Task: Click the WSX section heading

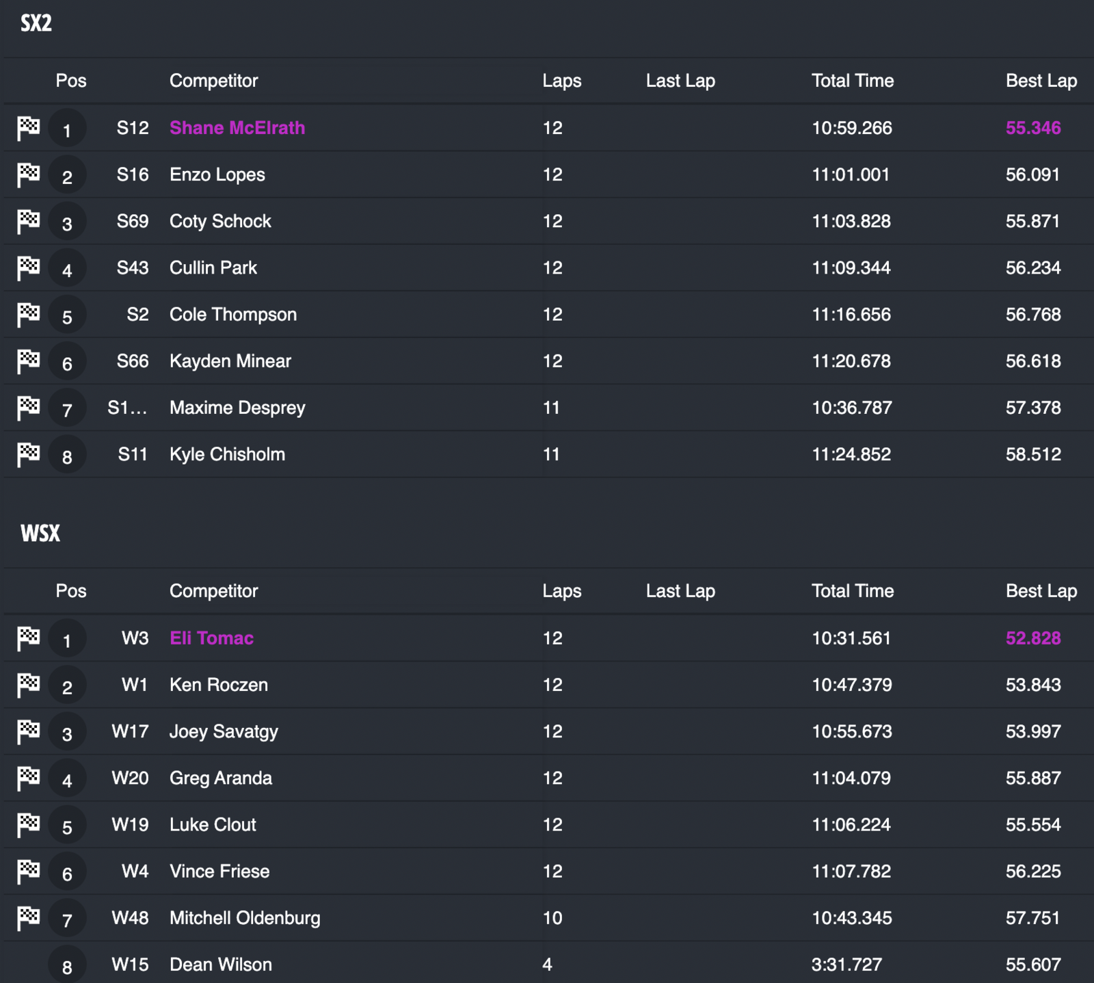Action: pyautogui.click(x=40, y=534)
